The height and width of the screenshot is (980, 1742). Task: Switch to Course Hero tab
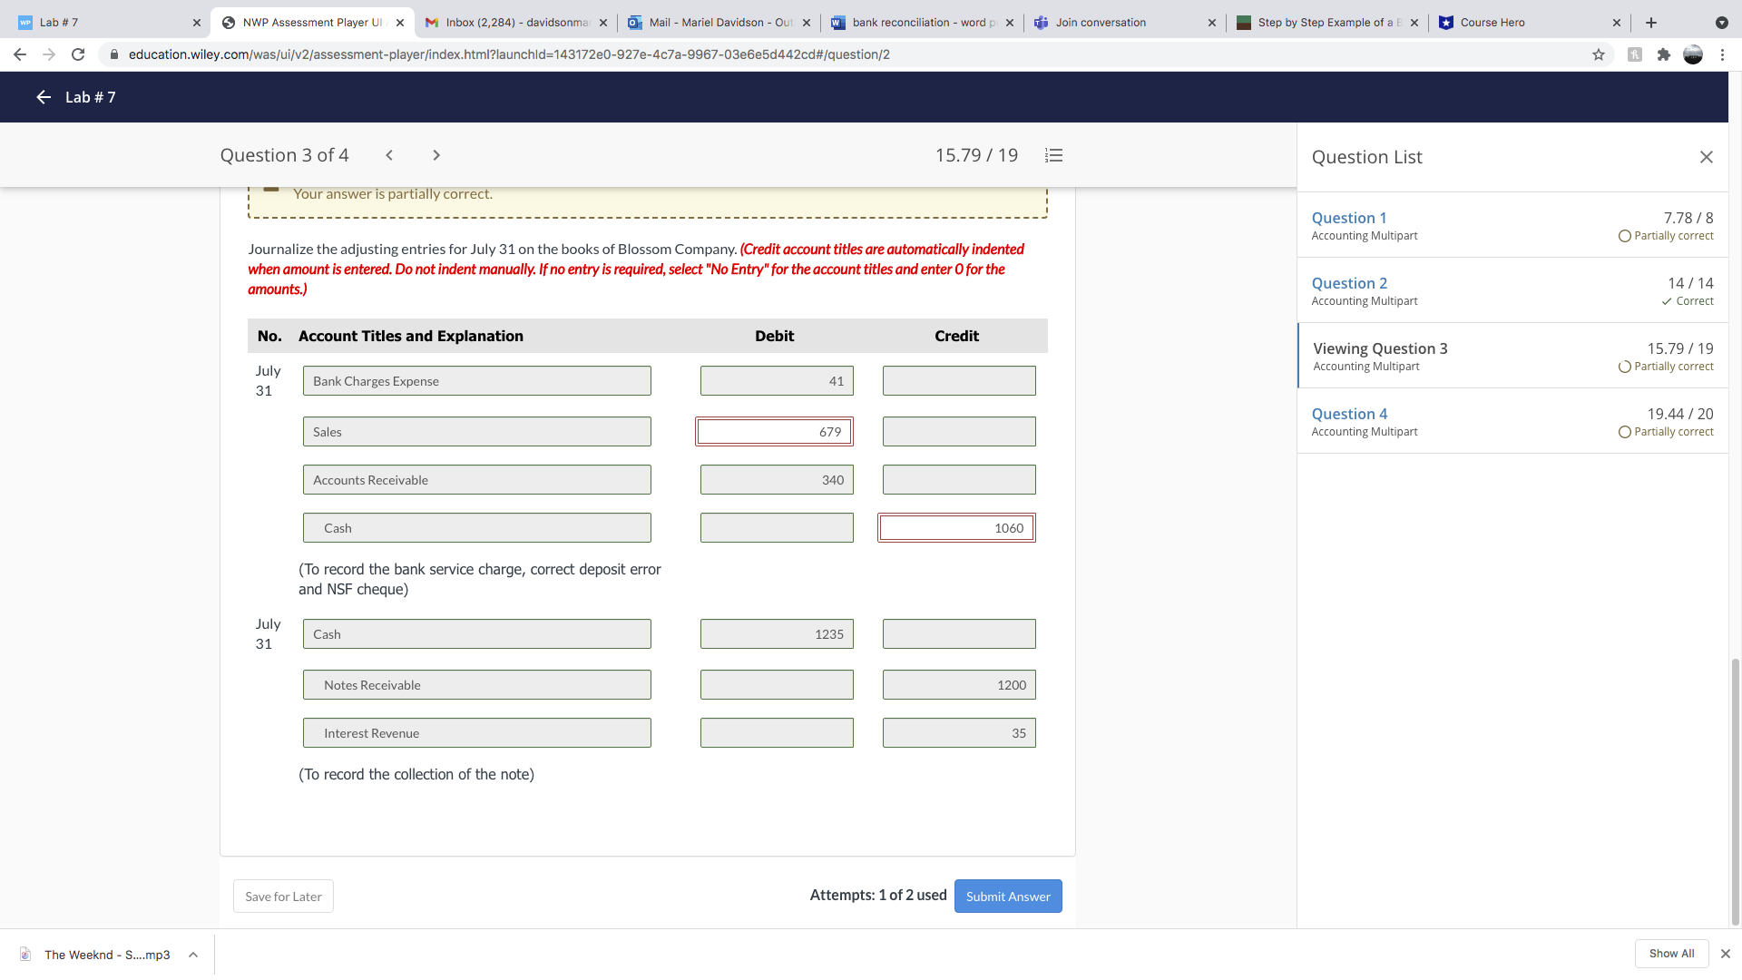1524,23
